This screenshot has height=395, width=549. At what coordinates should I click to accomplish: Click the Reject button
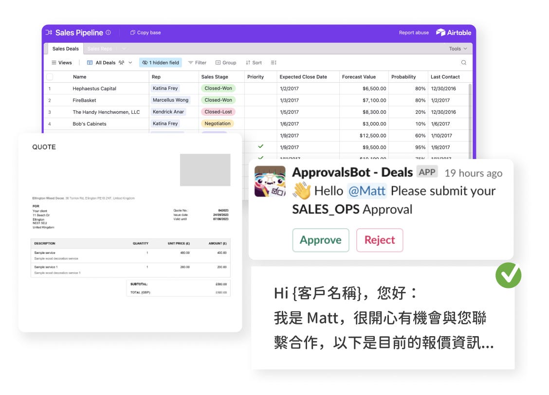[380, 240]
